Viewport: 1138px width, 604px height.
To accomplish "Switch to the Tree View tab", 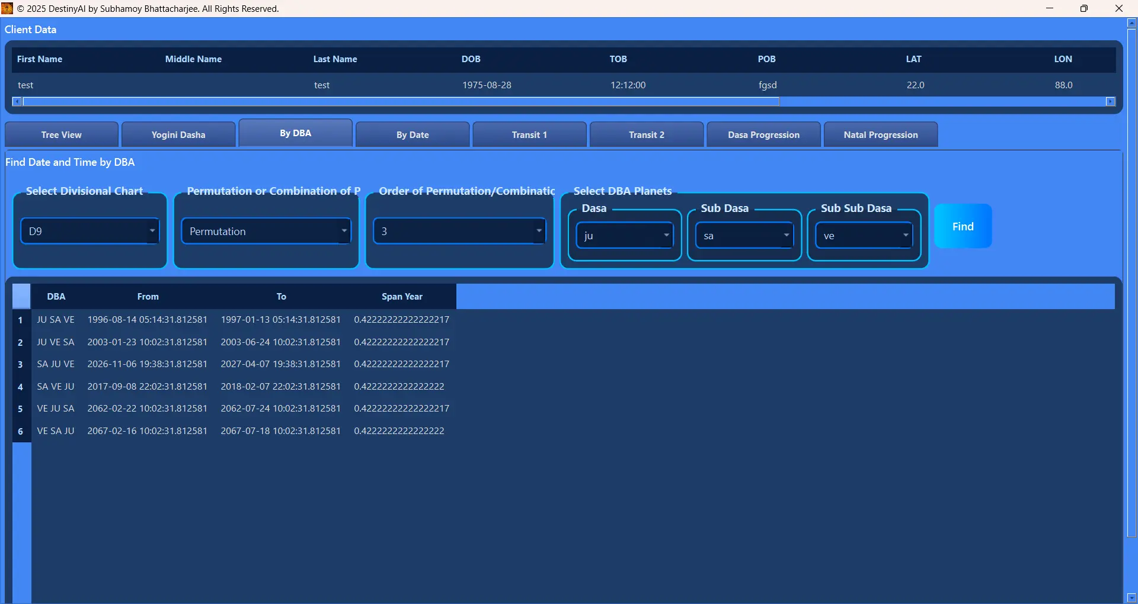I will (x=62, y=135).
